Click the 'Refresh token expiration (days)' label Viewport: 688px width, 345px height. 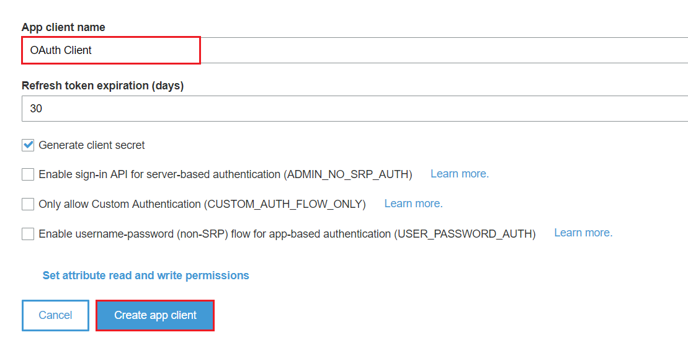pyautogui.click(x=103, y=86)
